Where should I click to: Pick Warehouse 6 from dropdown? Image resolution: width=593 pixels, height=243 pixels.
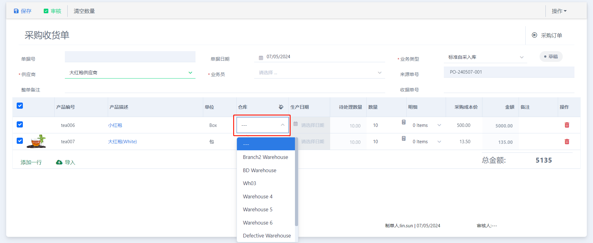266,223
